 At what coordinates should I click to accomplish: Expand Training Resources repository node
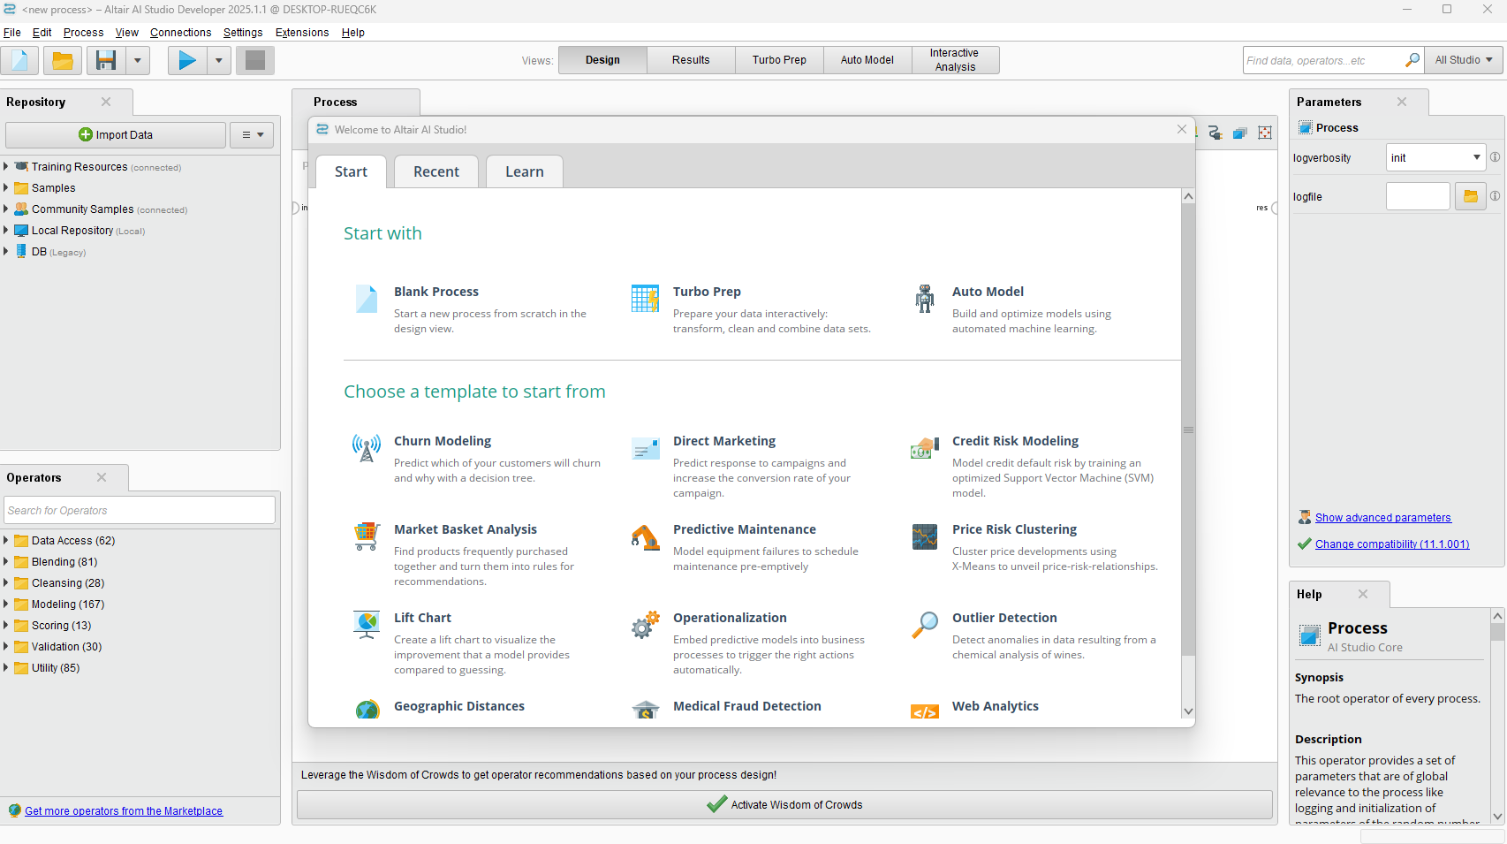click(x=5, y=166)
